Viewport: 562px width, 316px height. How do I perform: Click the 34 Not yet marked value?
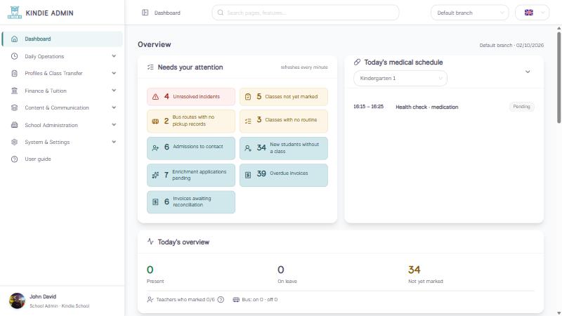tap(414, 270)
